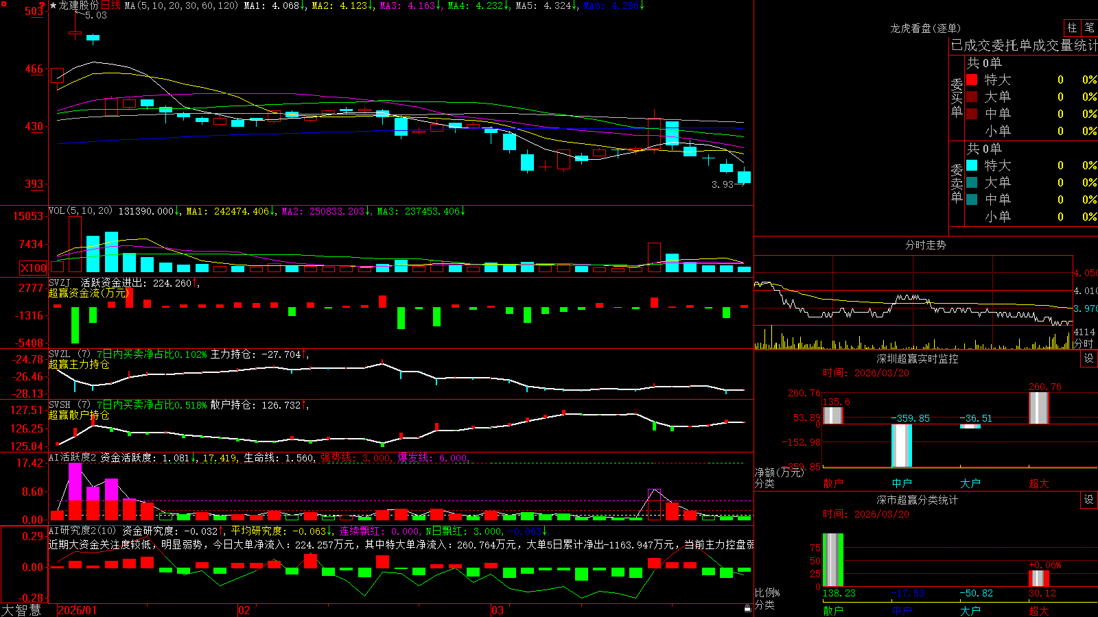1098x617 pixels.
Task: Select the 02 month marker on timeline
Action: (x=244, y=610)
